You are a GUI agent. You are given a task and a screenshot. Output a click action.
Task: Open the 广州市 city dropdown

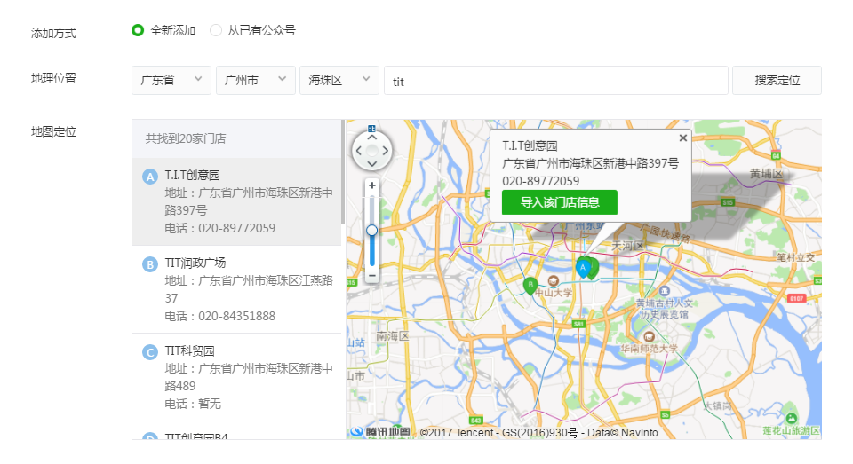[x=256, y=80]
